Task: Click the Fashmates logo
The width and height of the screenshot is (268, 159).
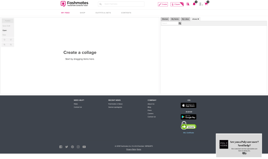Action: pos(74,4)
